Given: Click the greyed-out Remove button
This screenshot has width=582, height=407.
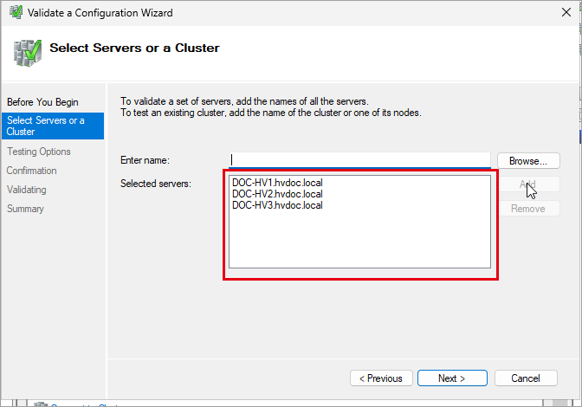Looking at the screenshot, I should [528, 209].
